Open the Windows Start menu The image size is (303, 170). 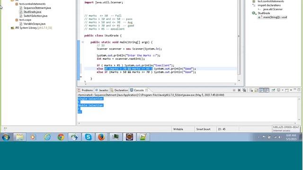click(x=6, y=137)
